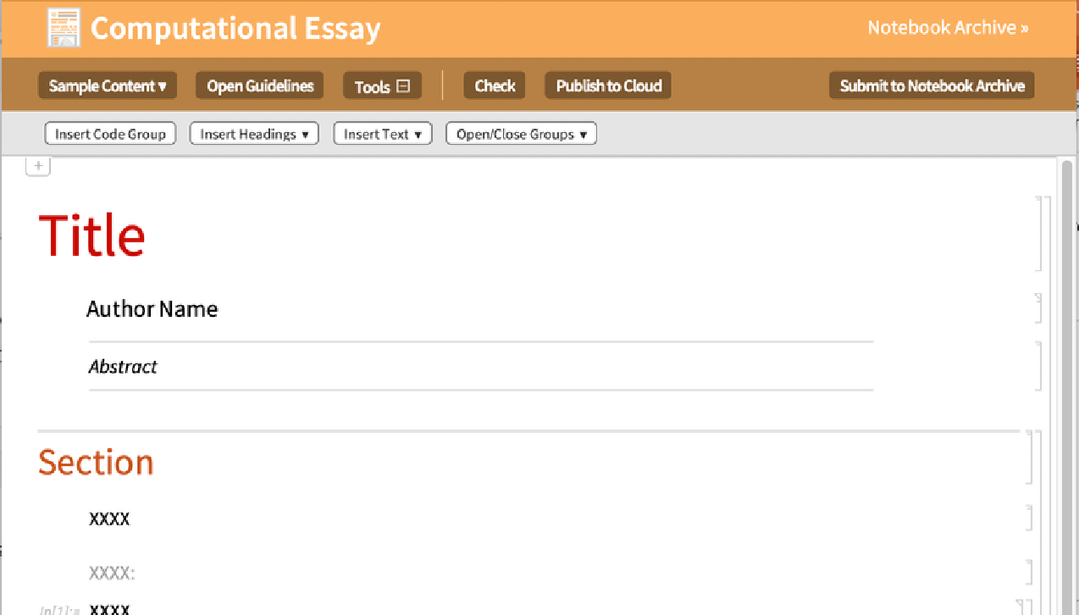Click the plus icon to insert a cell
1079x615 pixels.
click(38, 166)
